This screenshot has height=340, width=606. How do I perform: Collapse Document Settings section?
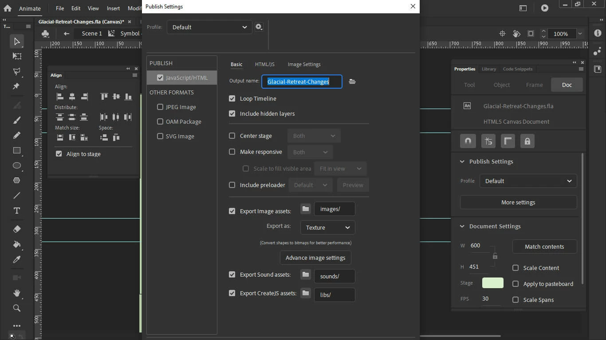point(462,226)
